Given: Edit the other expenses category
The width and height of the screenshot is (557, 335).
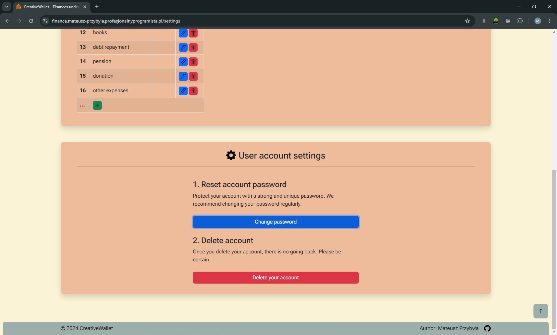Looking at the screenshot, I should point(183,91).
